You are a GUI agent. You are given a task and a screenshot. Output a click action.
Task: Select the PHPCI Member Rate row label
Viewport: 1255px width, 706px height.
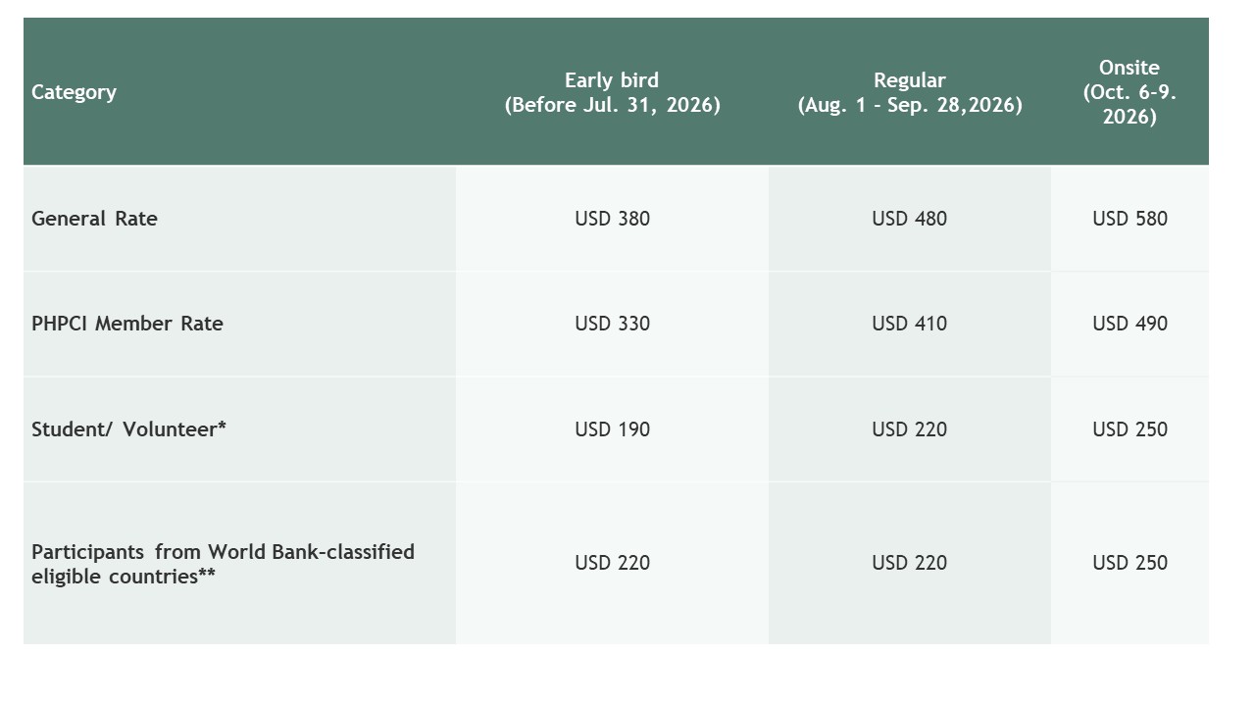tap(127, 324)
